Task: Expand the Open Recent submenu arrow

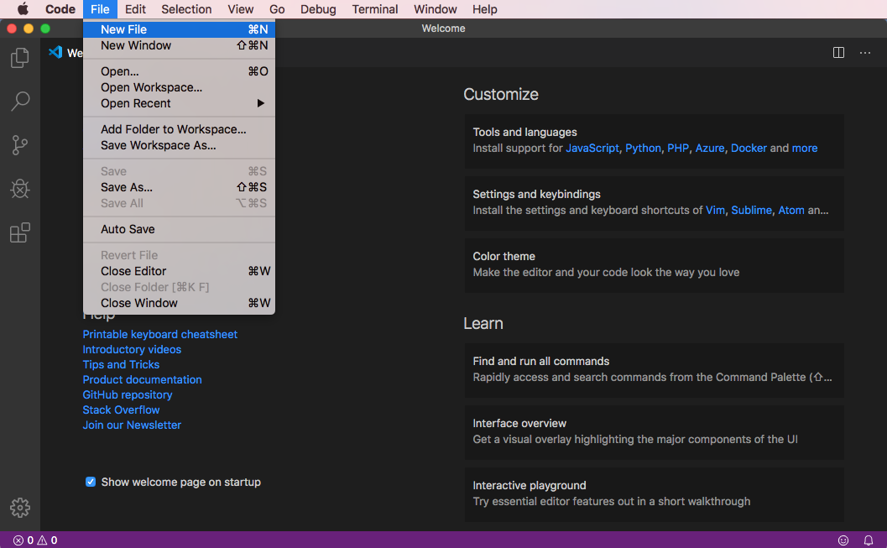Action: pos(261,103)
